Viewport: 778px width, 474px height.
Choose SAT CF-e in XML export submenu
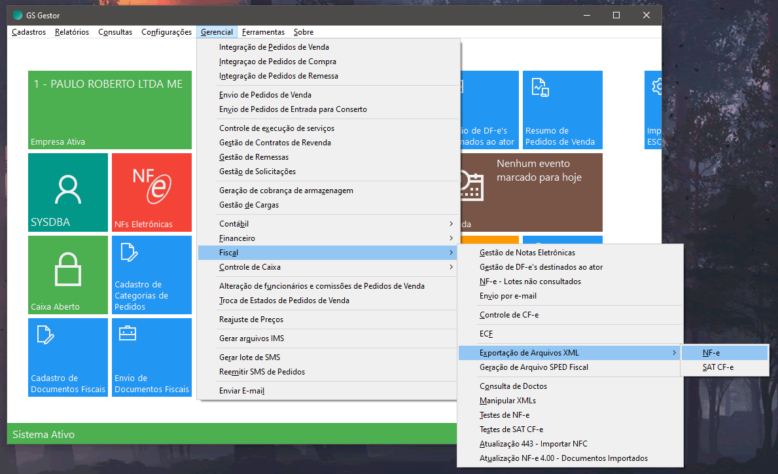point(725,367)
